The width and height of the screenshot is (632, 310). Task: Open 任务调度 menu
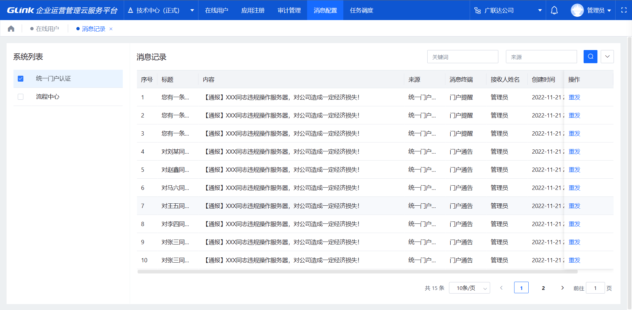point(361,10)
